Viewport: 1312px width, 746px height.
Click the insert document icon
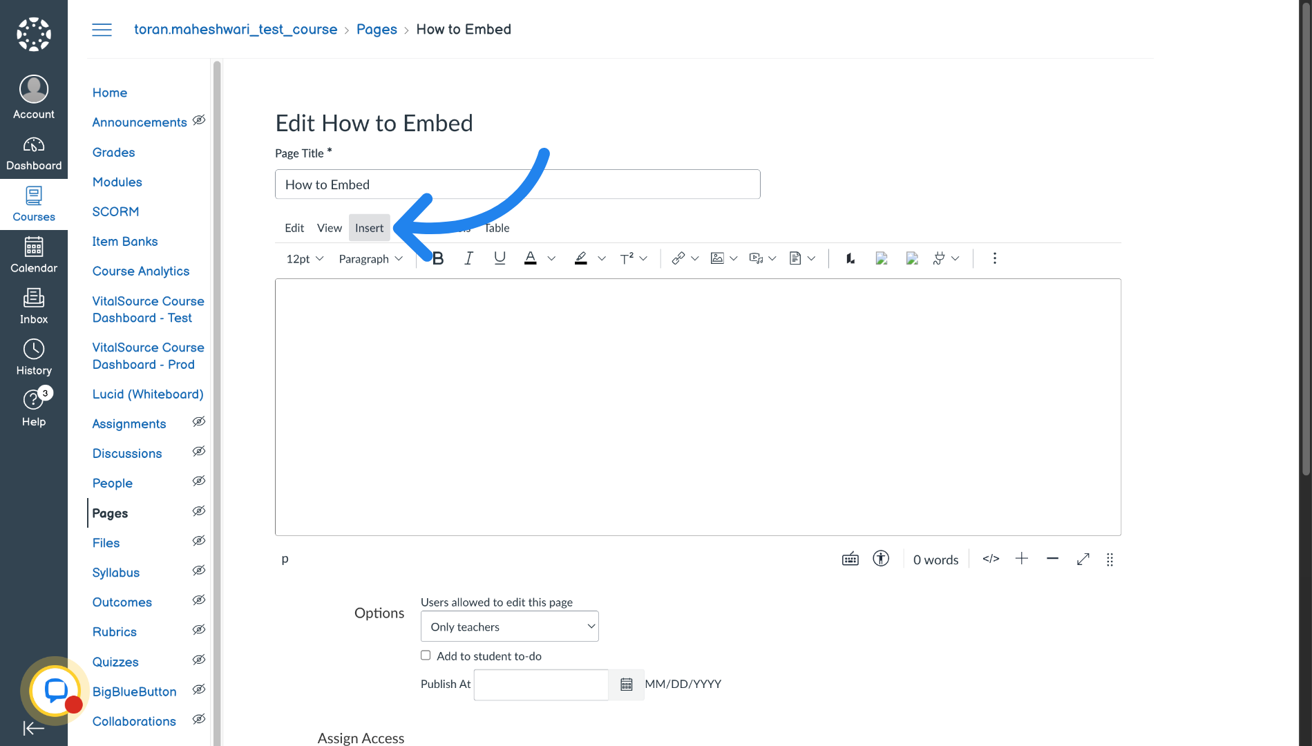[795, 258]
